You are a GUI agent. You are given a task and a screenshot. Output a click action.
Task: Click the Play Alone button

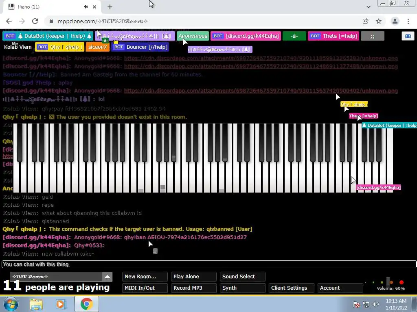[x=193, y=276]
